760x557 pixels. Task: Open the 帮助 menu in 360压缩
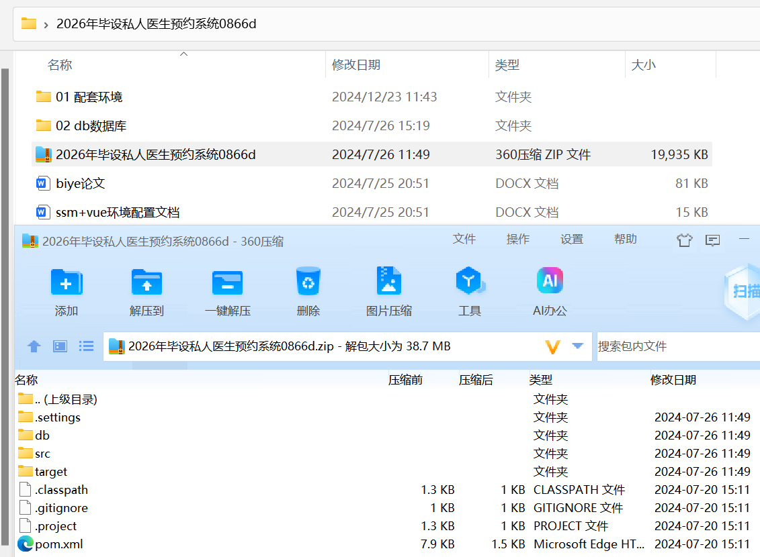[625, 239]
